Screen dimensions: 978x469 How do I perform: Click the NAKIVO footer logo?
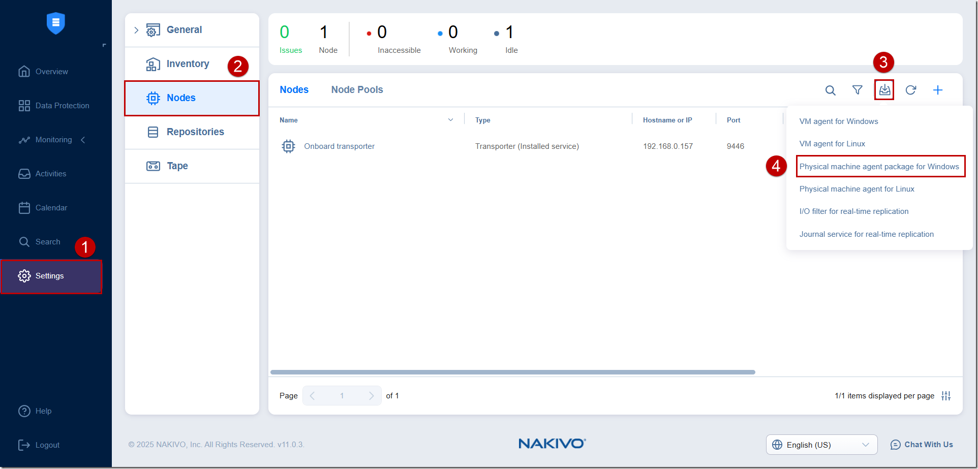point(552,444)
